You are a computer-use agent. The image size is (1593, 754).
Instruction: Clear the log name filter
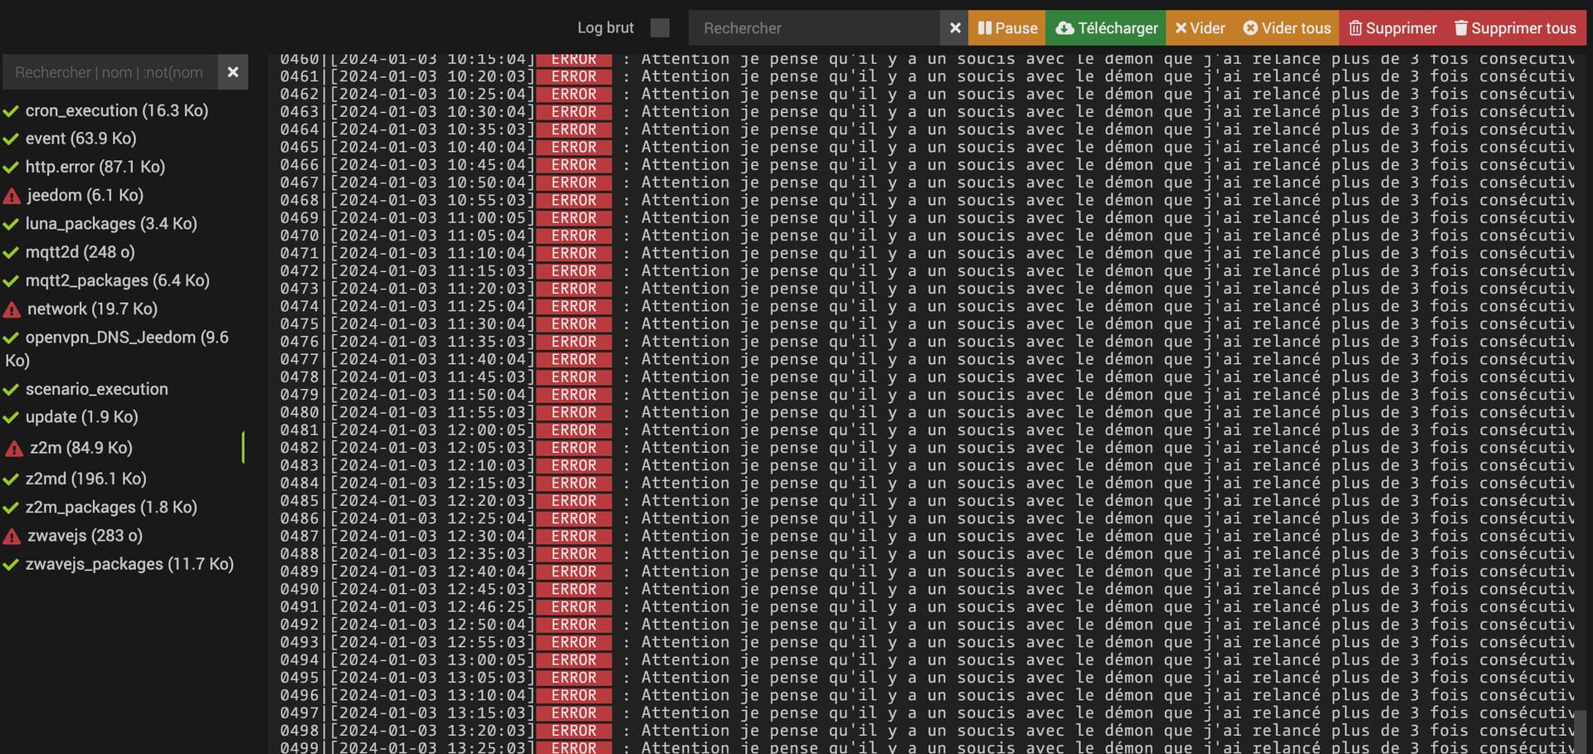[x=233, y=72]
